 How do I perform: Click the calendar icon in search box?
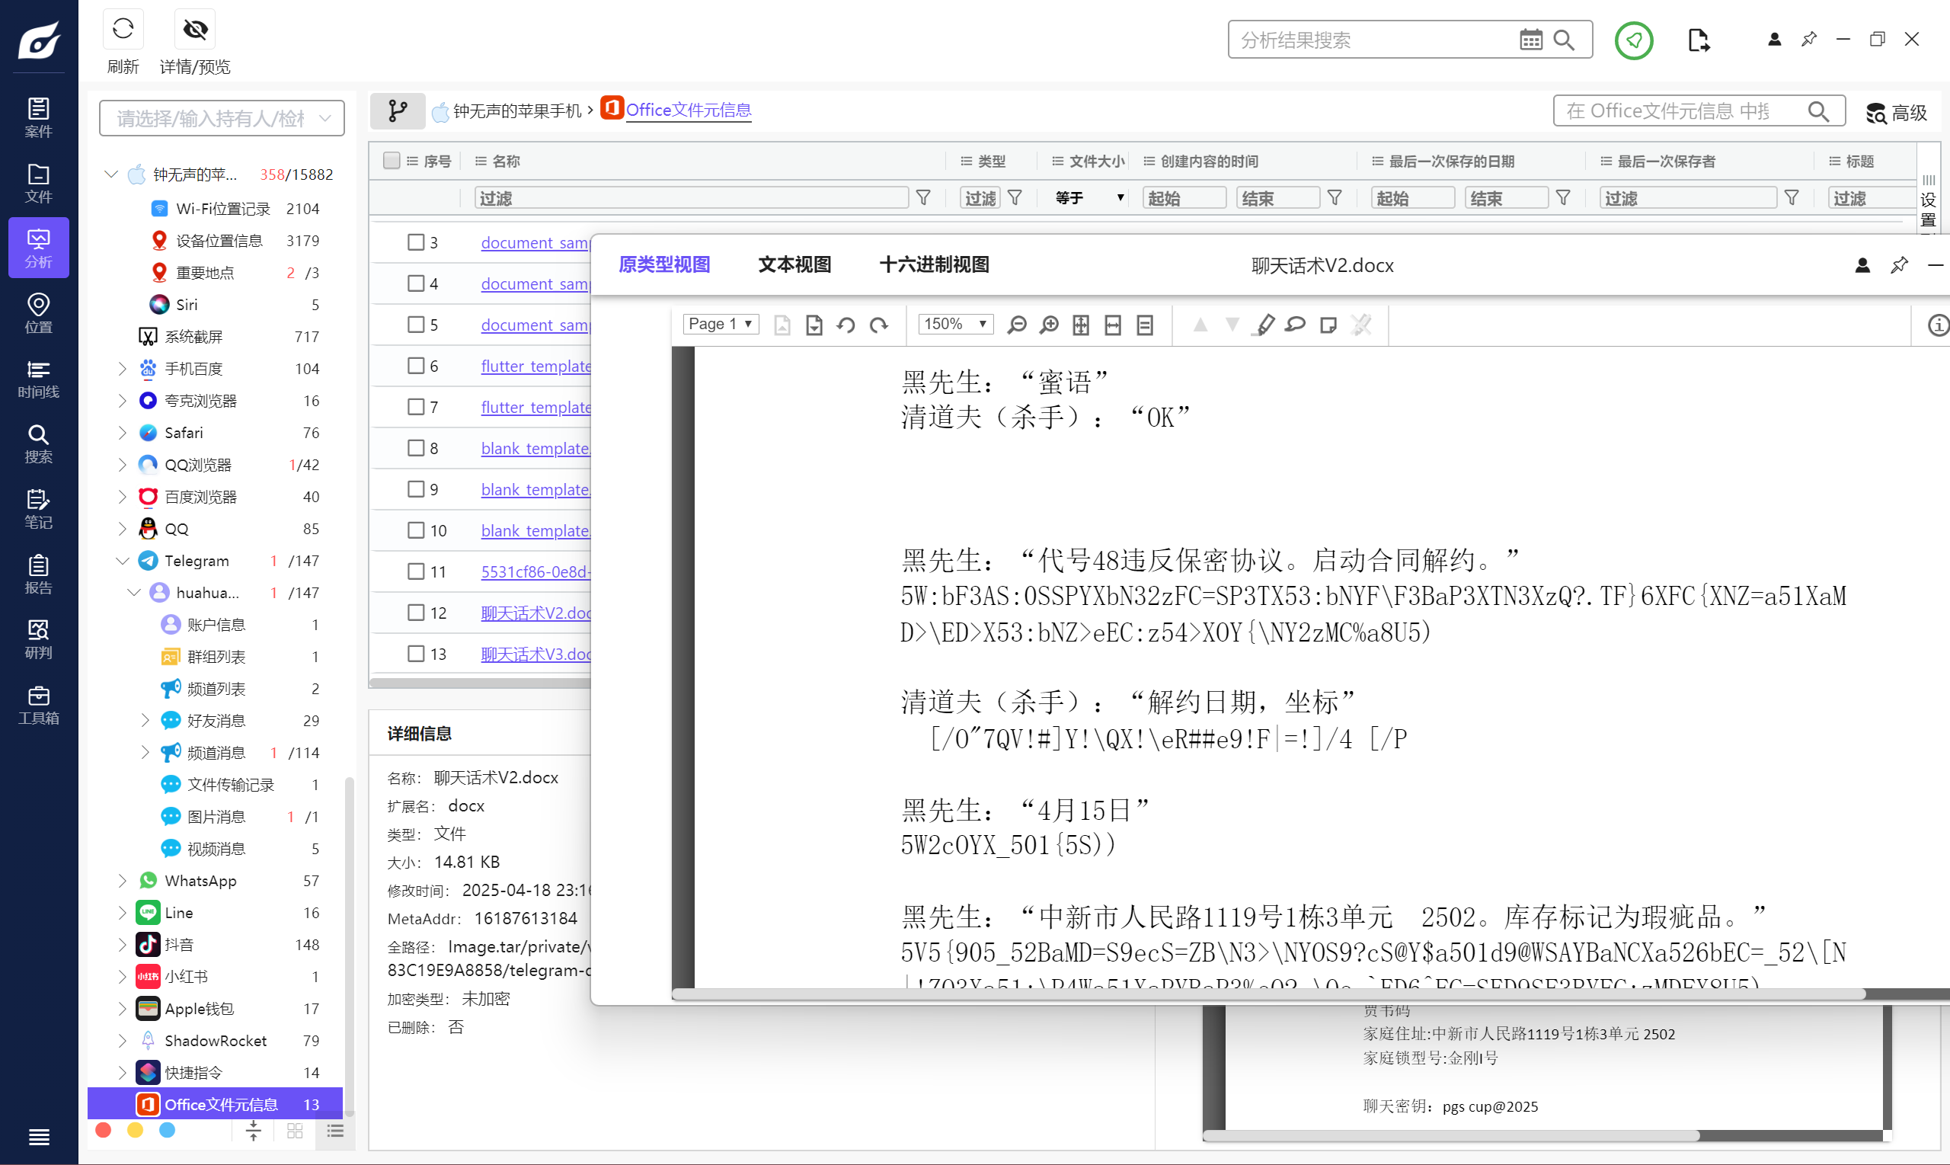pyautogui.click(x=1530, y=40)
